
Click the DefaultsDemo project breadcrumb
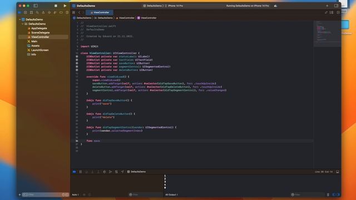coord(82,18)
